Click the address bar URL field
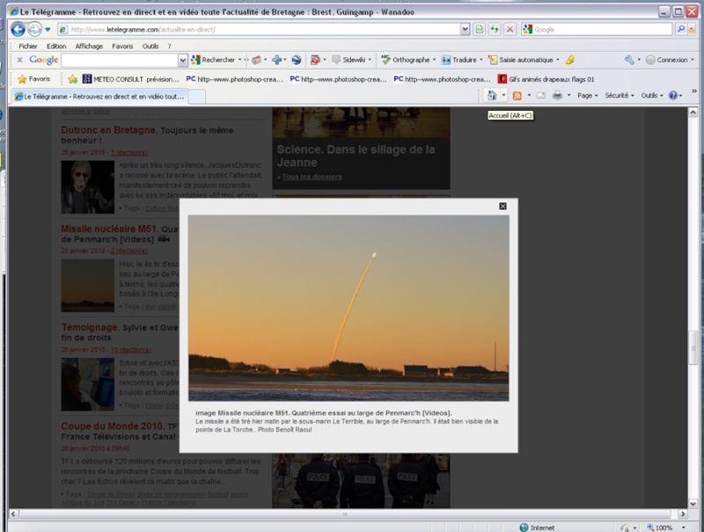 (259, 30)
